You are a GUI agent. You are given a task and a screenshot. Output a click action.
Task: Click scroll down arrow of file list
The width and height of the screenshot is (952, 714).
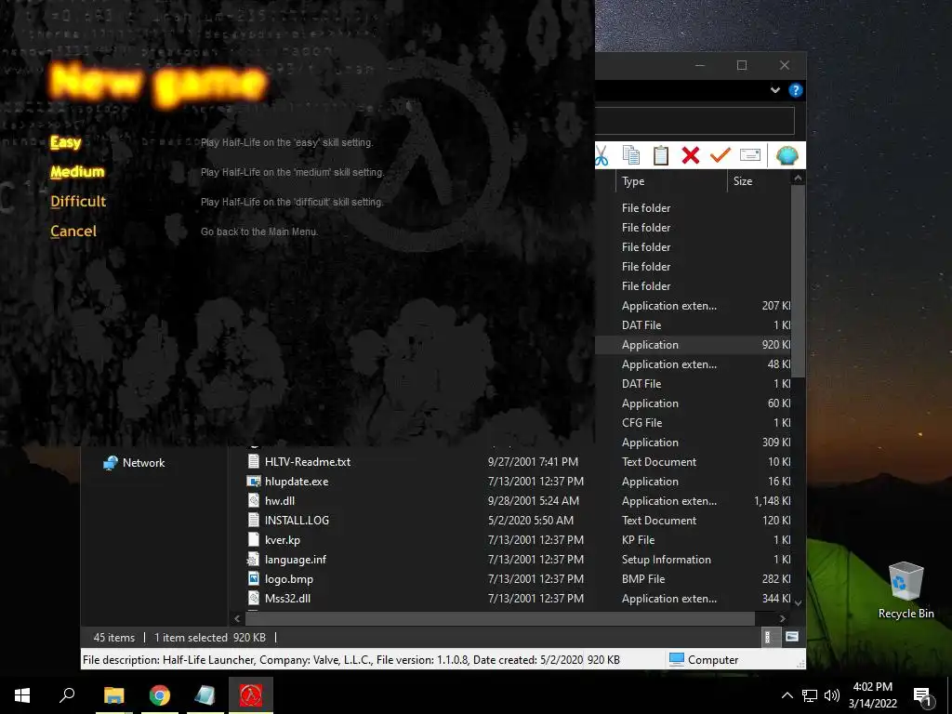coord(798,602)
